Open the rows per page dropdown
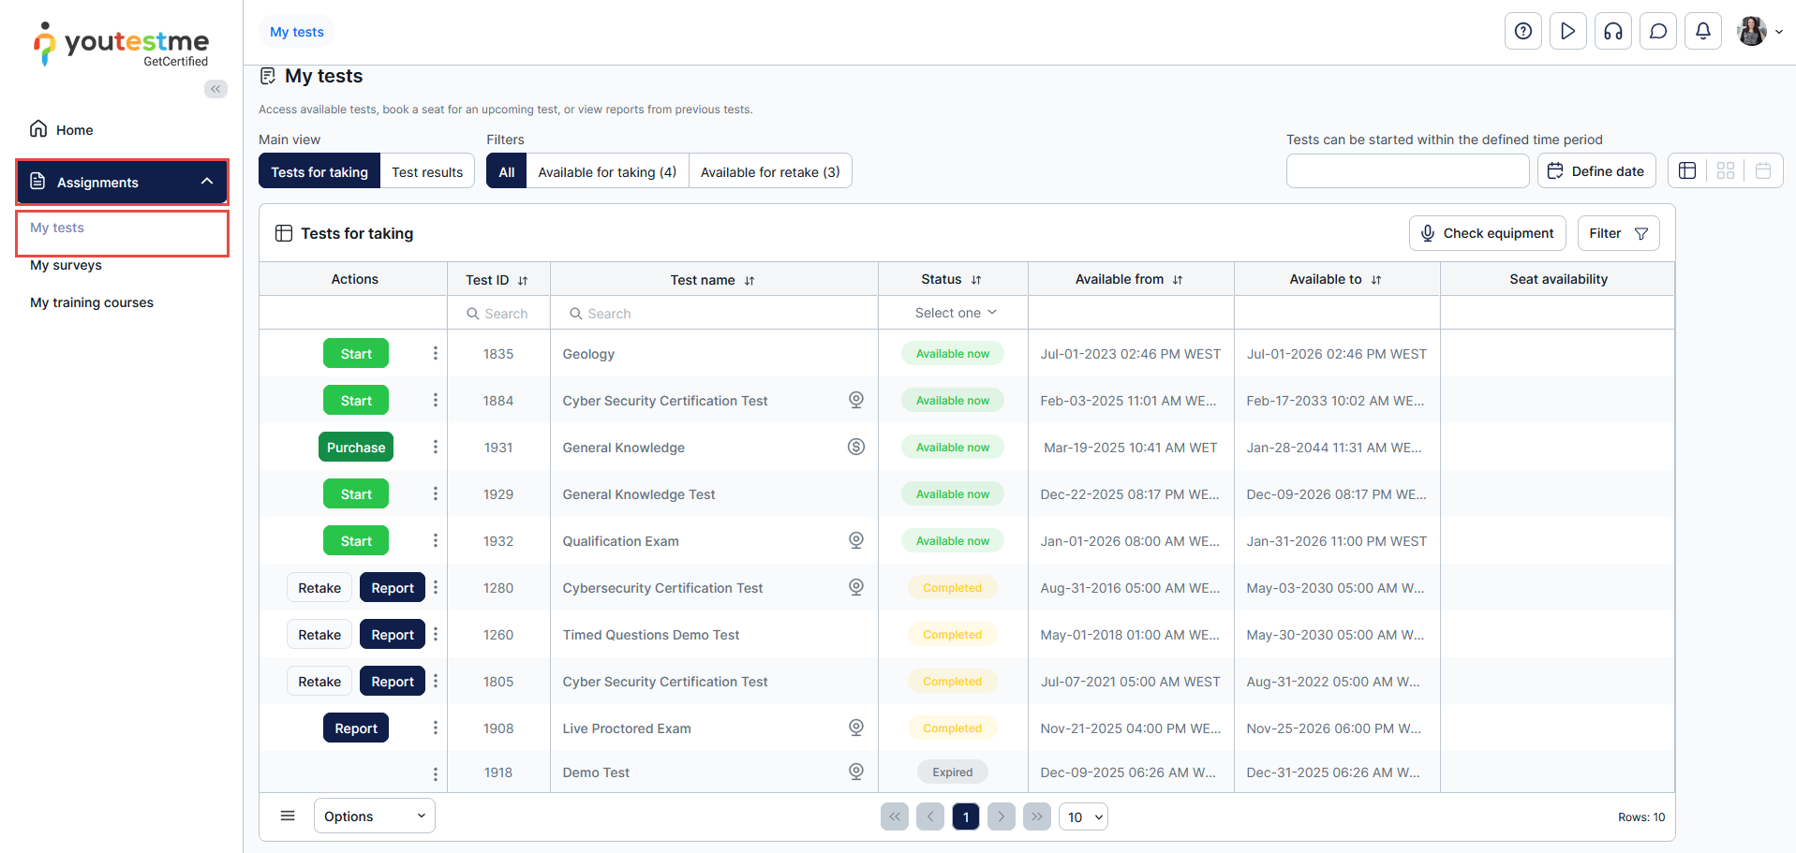The width and height of the screenshot is (1796, 853). tap(1083, 817)
